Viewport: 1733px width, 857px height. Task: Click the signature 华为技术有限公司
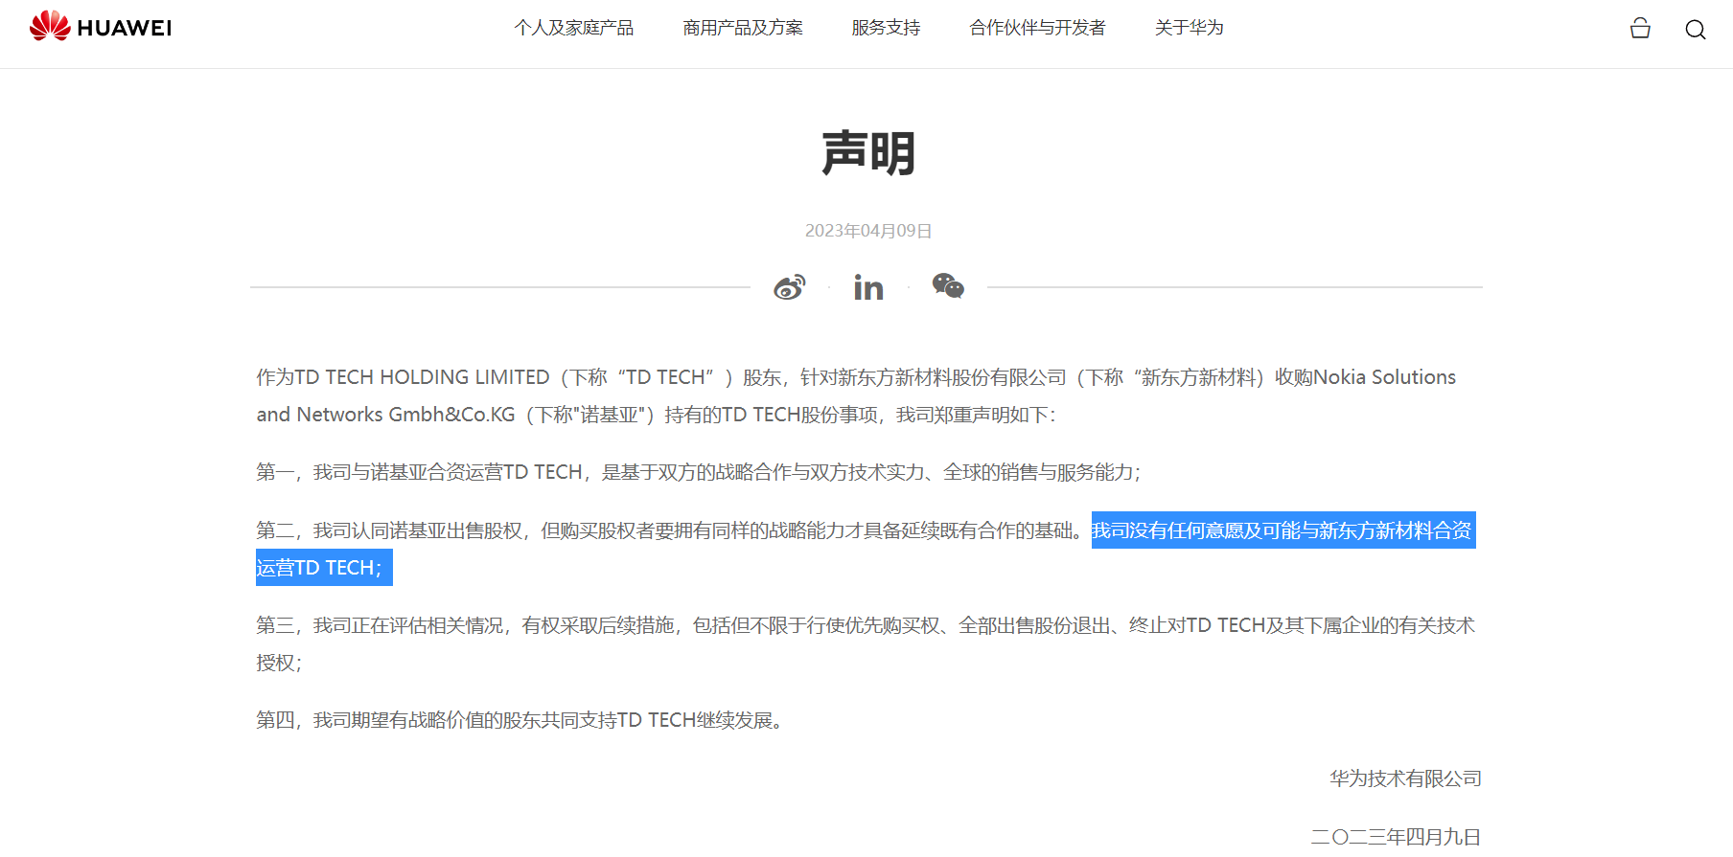tap(1405, 778)
